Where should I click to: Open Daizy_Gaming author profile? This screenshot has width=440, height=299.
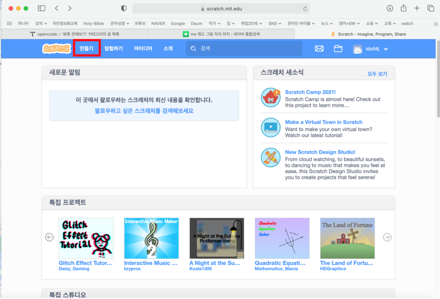[x=74, y=269]
